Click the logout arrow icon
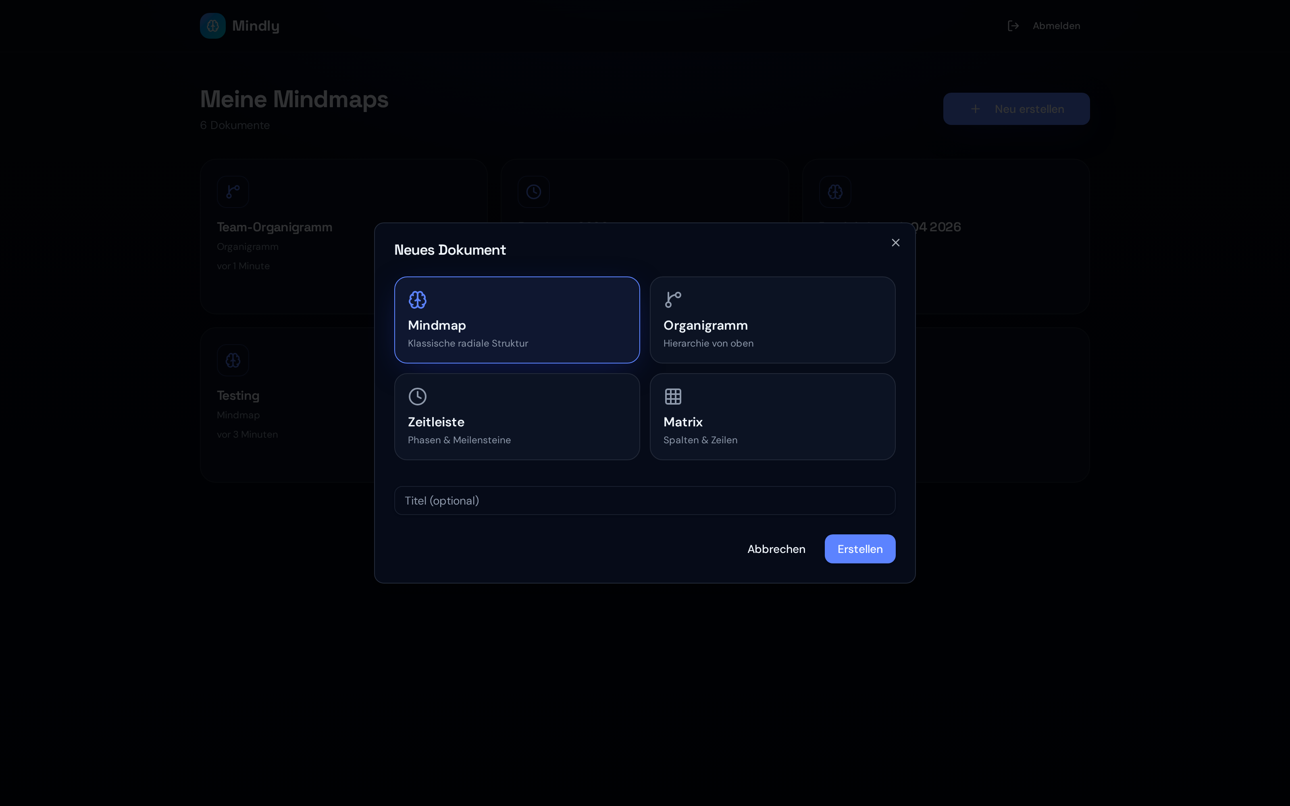 click(x=1013, y=25)
